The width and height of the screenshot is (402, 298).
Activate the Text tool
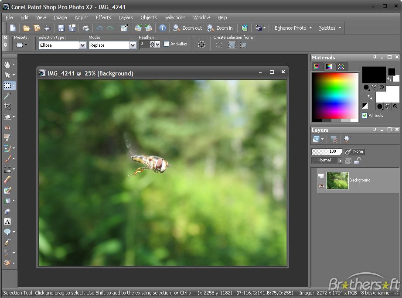[x=7, y=222]
